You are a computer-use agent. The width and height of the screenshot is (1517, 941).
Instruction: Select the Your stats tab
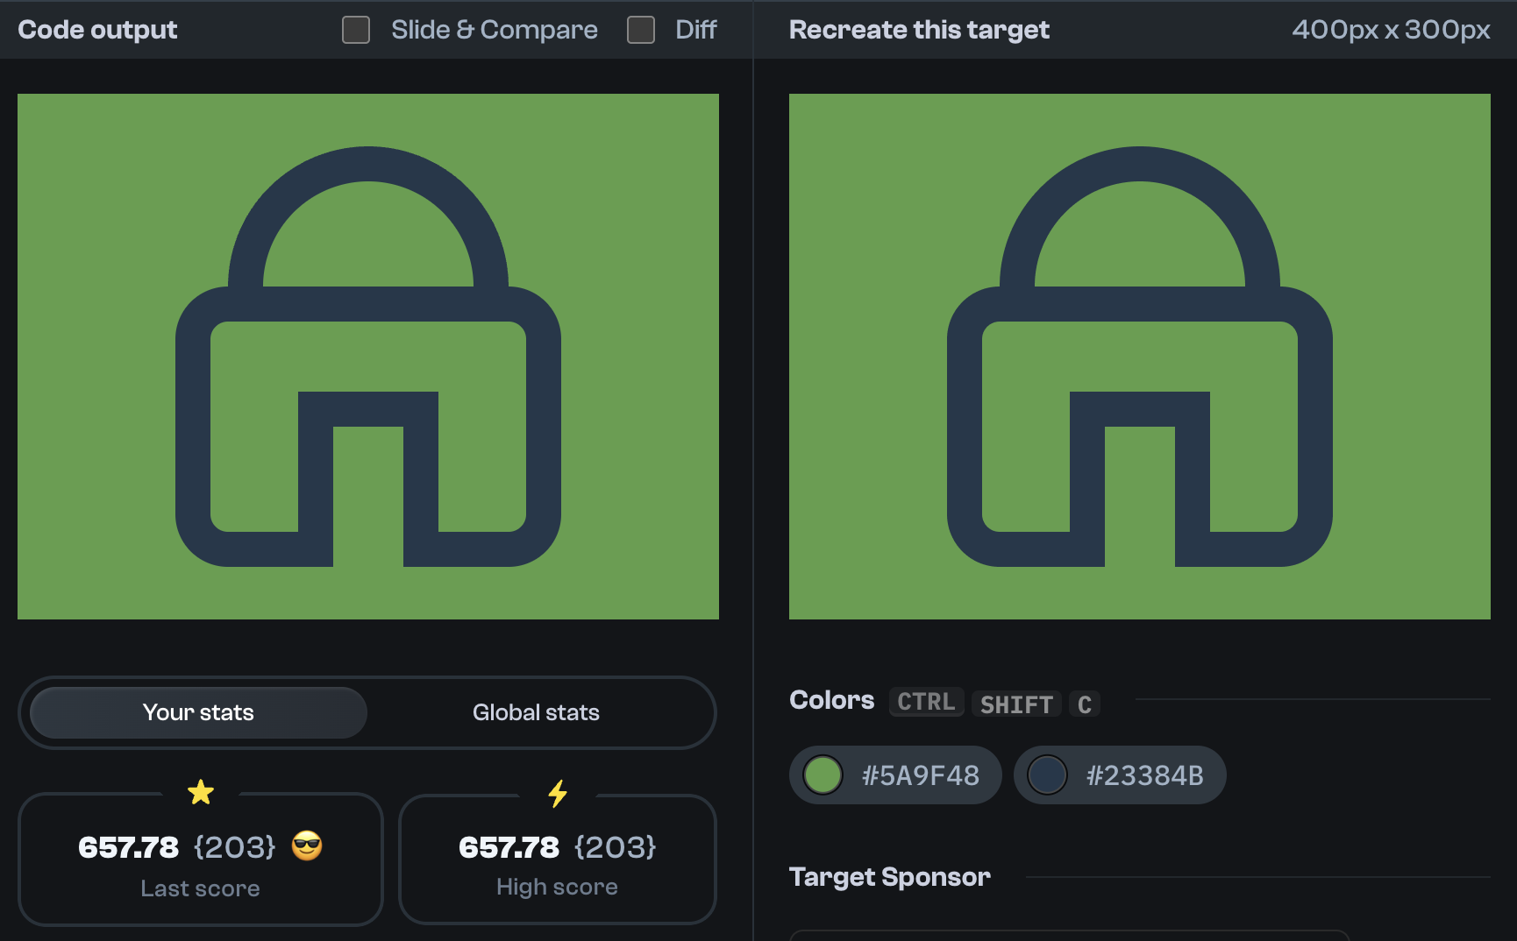(x=198, y=712)
